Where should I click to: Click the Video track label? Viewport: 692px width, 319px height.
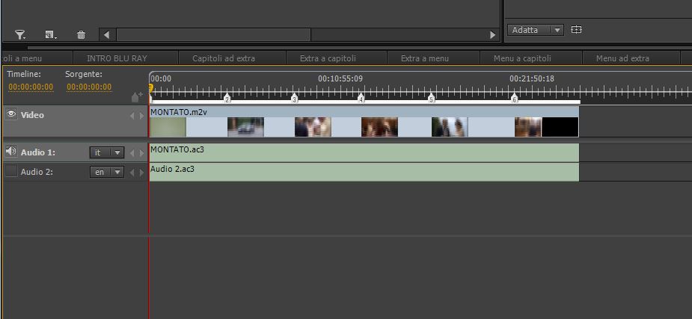coord(32,115)
